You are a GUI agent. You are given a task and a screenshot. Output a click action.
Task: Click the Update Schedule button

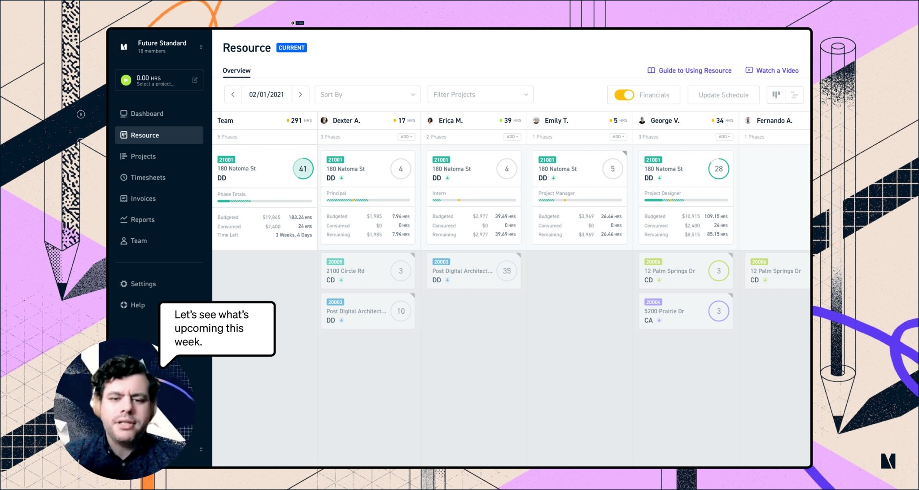[723, 95]
